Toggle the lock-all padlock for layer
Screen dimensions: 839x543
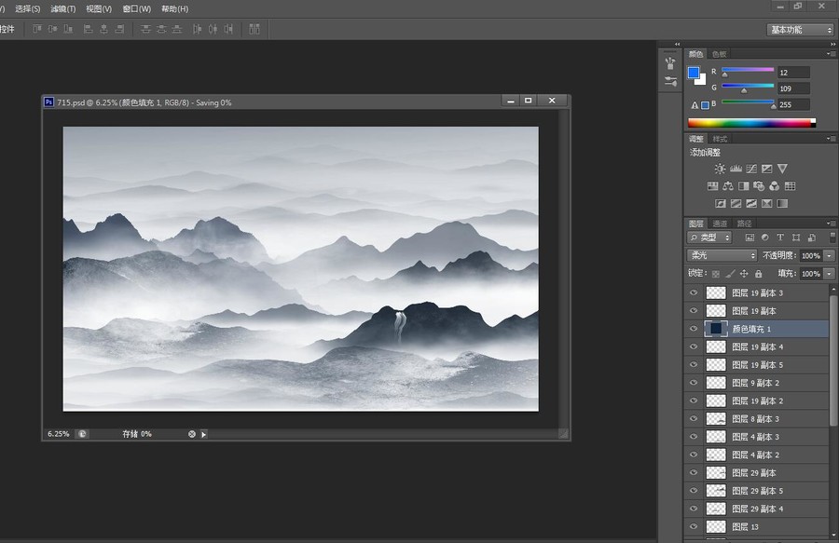tap(758, 274)
